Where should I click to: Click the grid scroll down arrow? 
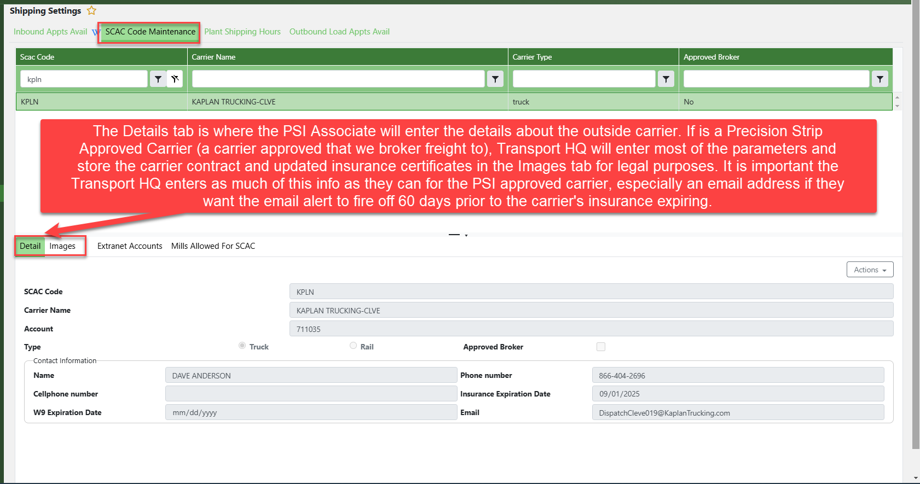click(897, 106)
